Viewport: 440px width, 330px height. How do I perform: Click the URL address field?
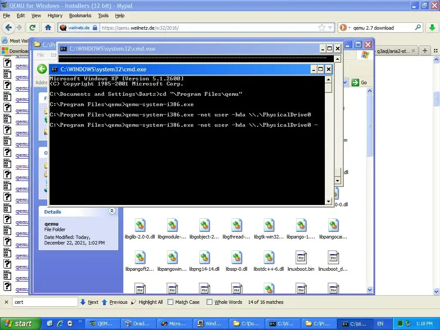tap(209, 27)
